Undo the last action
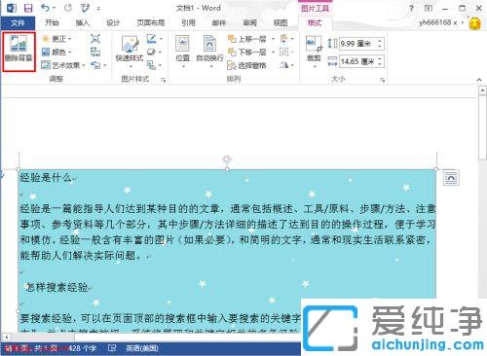487x356 pixels. coord(45,8)
